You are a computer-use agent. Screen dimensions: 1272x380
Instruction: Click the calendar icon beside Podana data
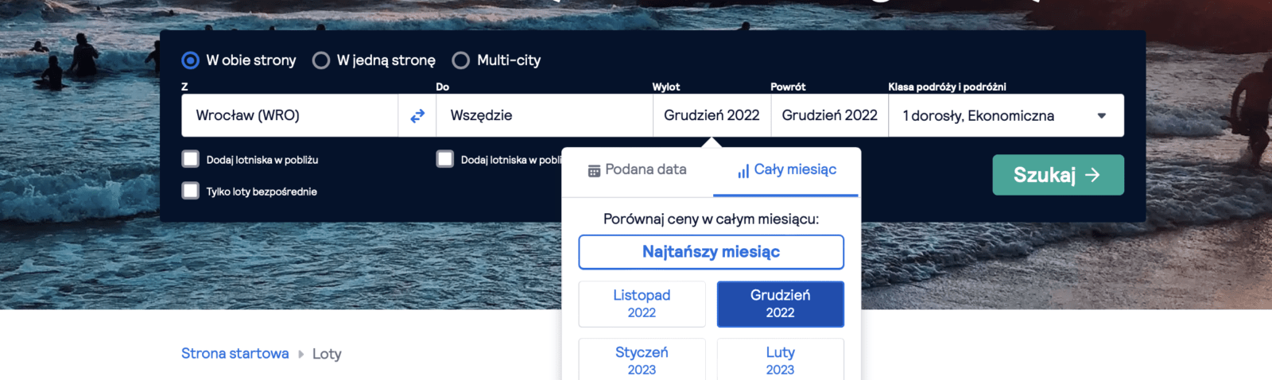594,170
